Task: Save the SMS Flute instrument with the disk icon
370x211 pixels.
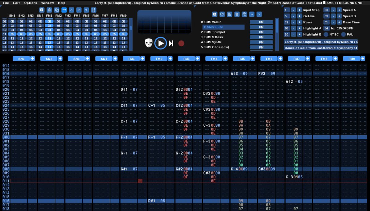Action: [229, 14]
